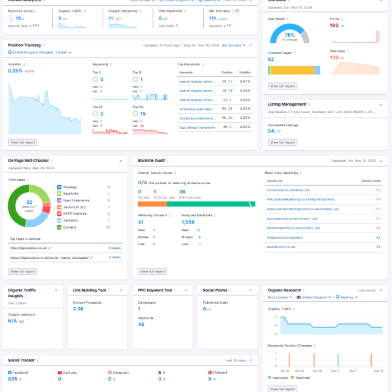
Task: Open Desktop device dropdown in Organic Research
Action: click(x=347, y=297)
